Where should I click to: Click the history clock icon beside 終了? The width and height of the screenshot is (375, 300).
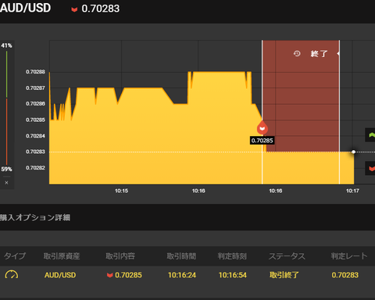(297, 54)
